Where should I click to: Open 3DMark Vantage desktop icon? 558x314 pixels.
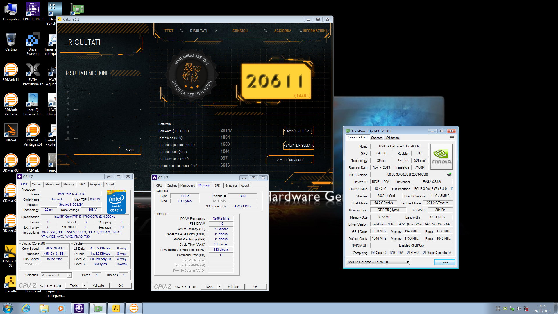11,105
